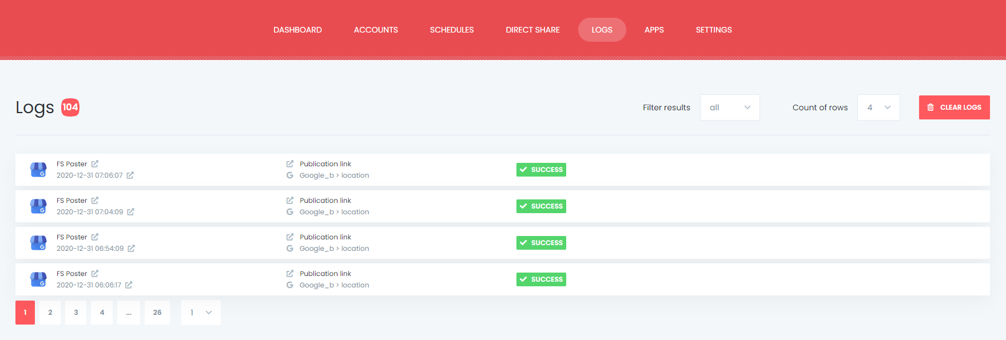1006x340 pixels.
Task: Click SUCCESS badge in 07:04:09 row
Action: tap(541, 206)
